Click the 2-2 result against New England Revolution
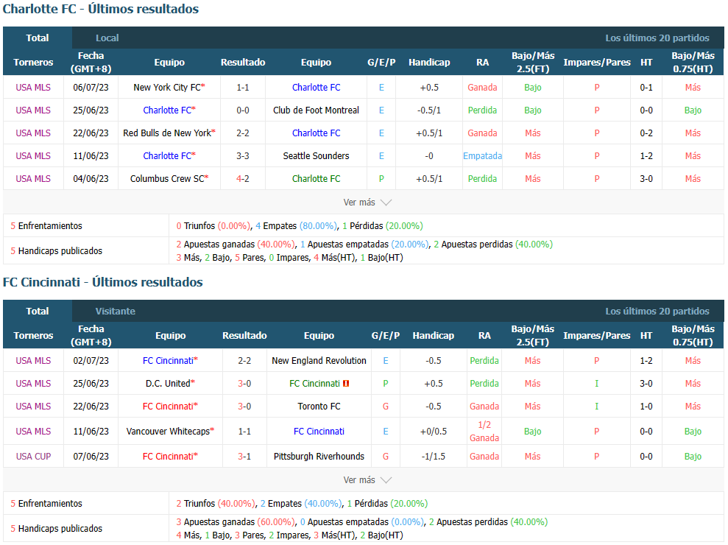The height and width of the screenshot is (545, 728). tap(244, 361)
